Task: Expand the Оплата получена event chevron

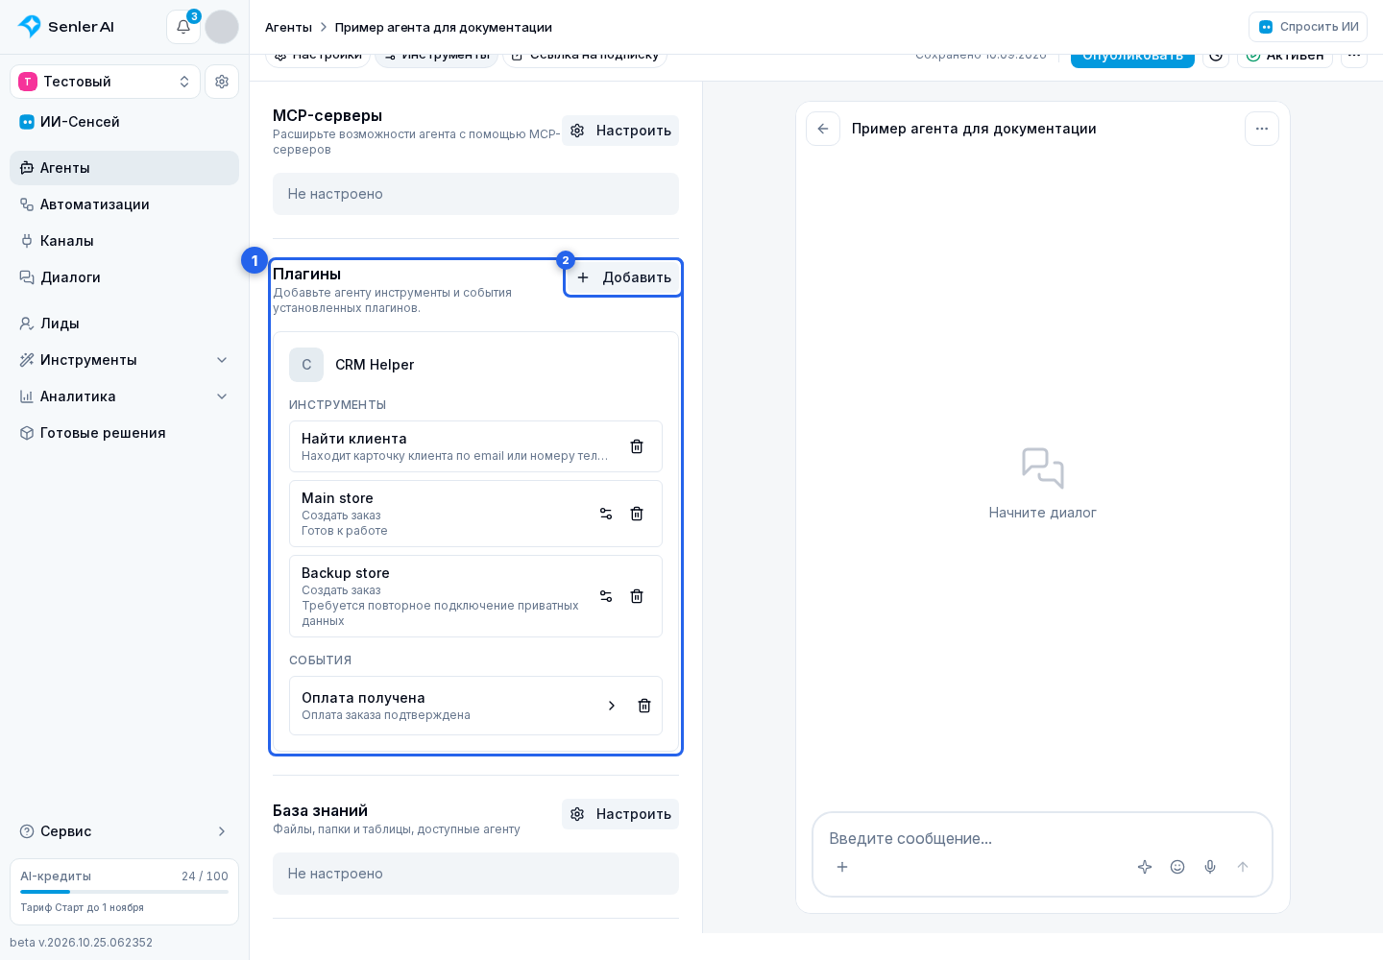Action: 612,706
